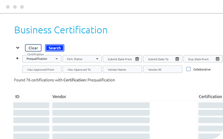Viewport: 223px width, 139px height.
Task: Open the Exp. Date From calendar icon
Action: [218, 59]
